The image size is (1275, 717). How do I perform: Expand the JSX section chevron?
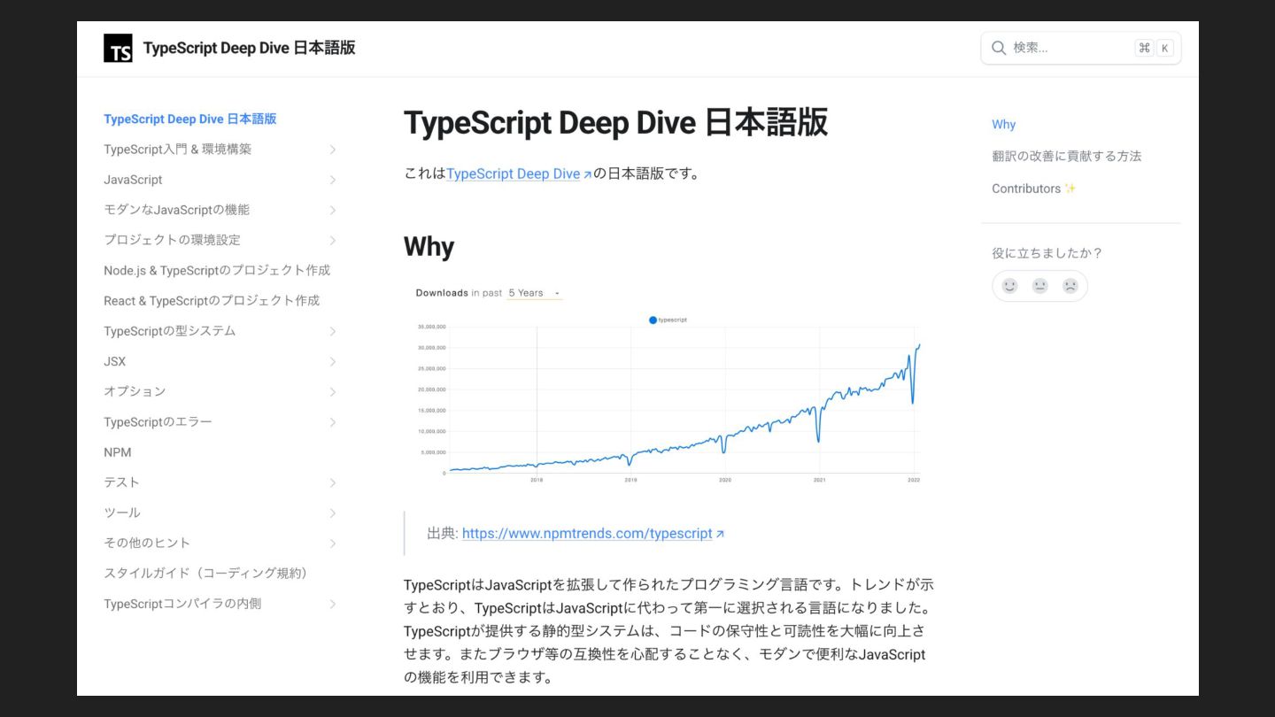pyautogui.click(x=333, y=361)
